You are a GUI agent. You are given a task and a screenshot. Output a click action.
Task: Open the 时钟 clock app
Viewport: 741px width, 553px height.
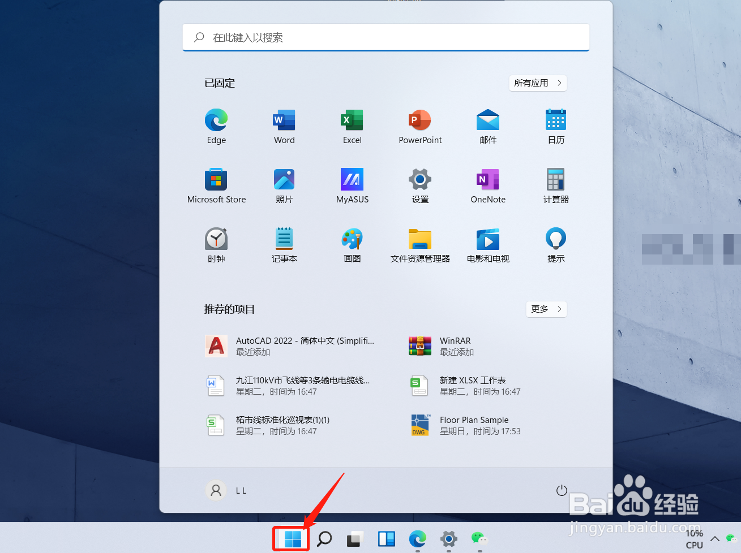tap(216, 245)
